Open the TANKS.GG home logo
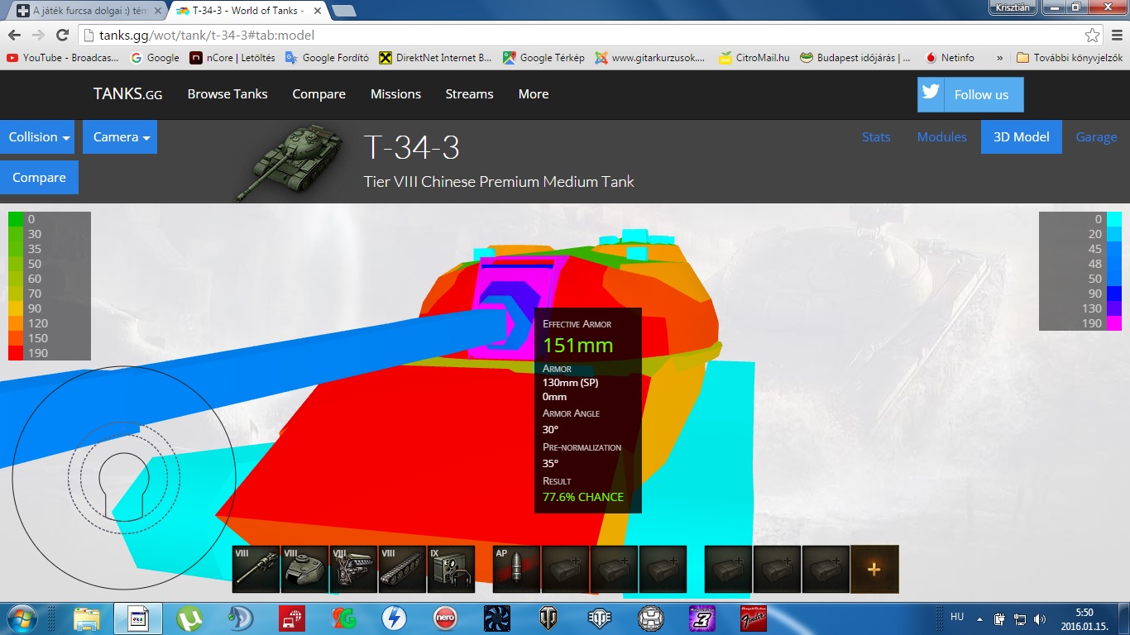The width and height of the screenshot is (1130, 635). (x=127, y=94)
